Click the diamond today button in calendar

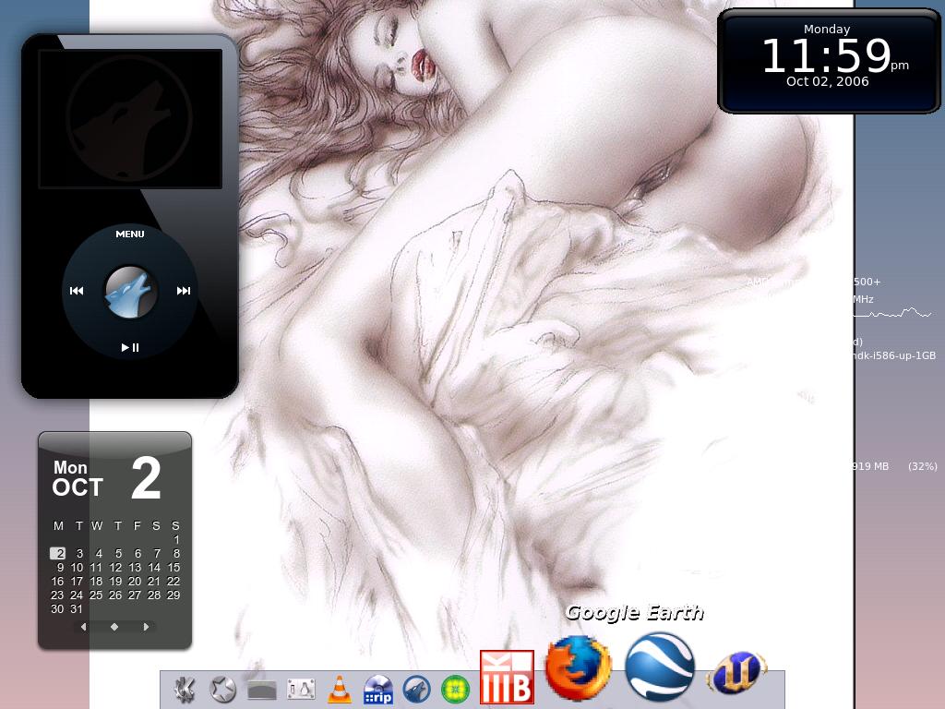[x=114, y=627]
